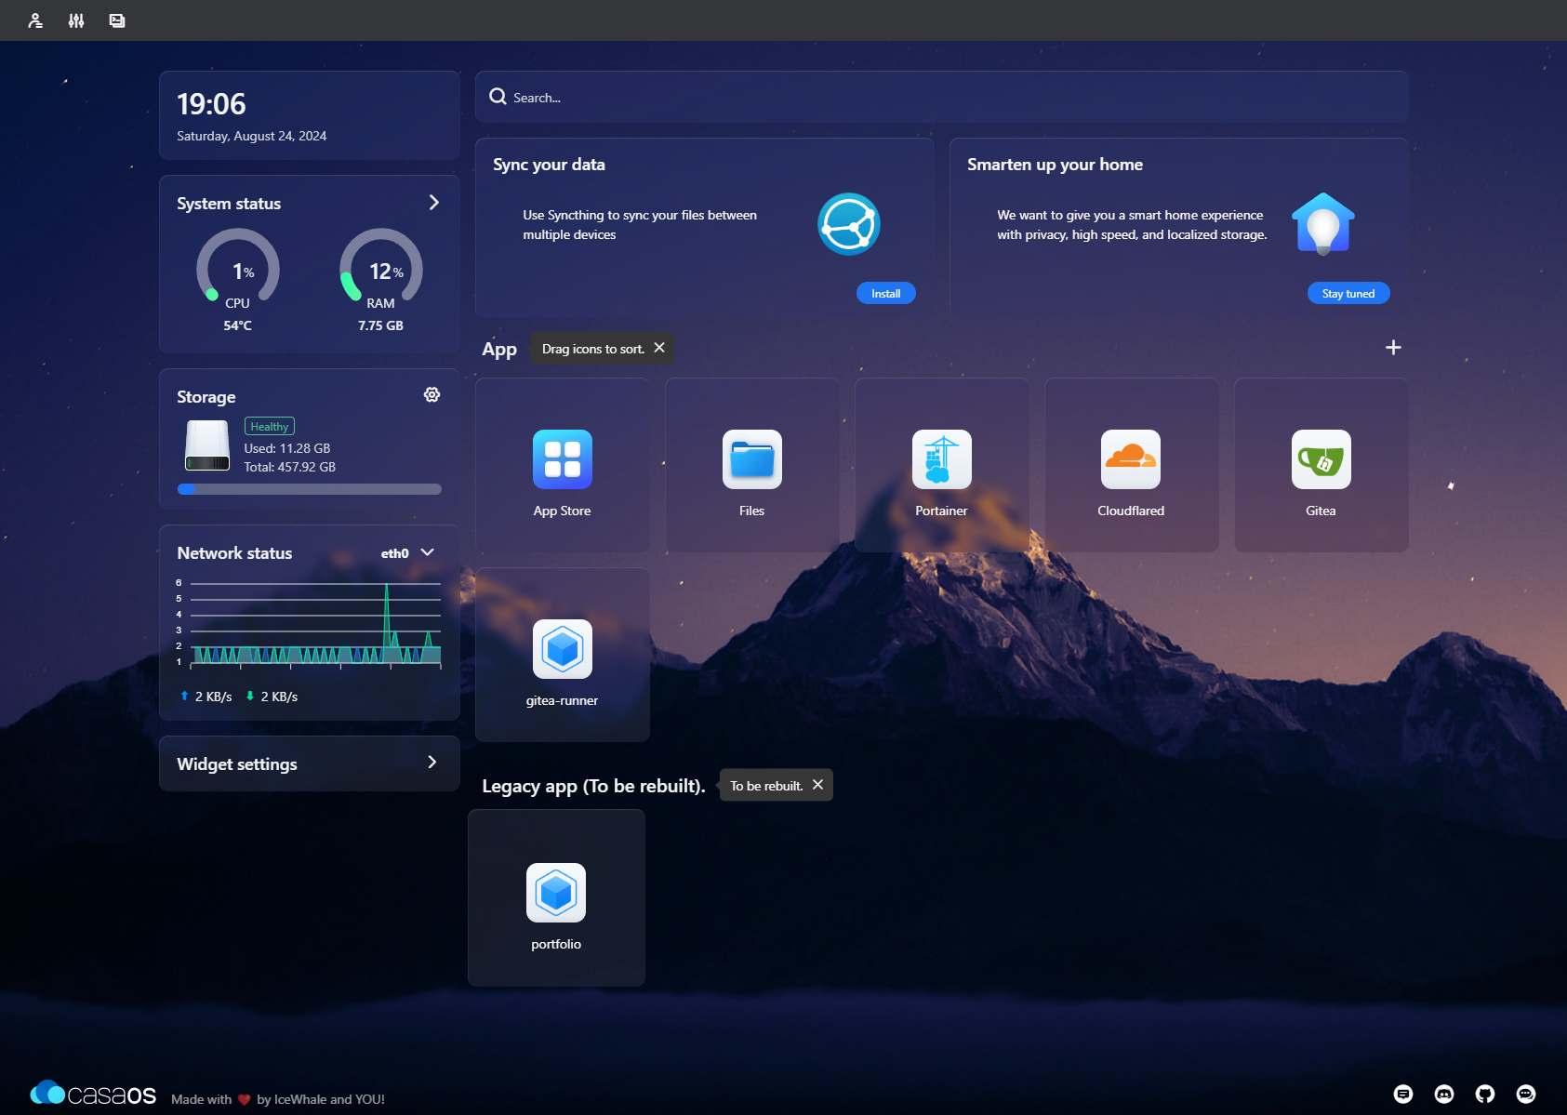The width and height of the screenshot is (1567, 1115).
Task: Open the terminal icon in top bar
Action: (117, 20)
